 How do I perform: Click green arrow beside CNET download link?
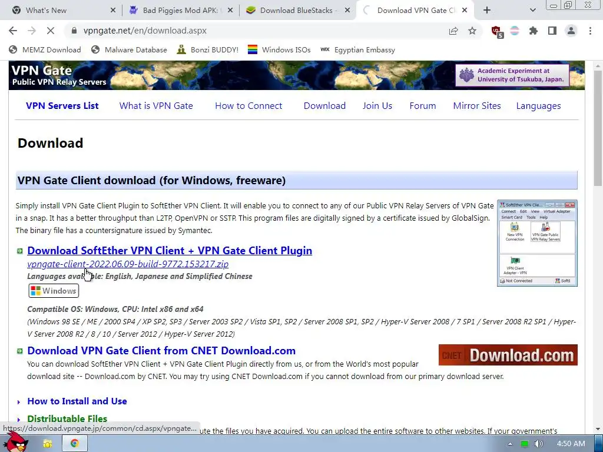click(x=19, y=351)
